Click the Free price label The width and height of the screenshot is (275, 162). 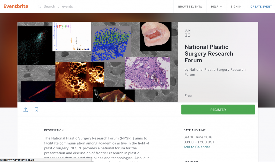[188, 96]
